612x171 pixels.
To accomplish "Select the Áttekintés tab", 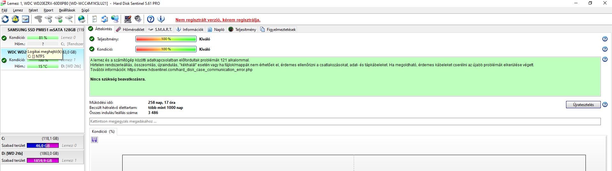I will pyautogui.click(x=100, y=29).
